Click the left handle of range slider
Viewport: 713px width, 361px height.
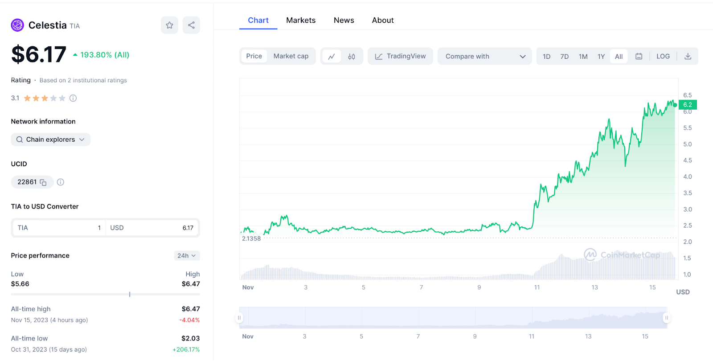pos(239,318)
